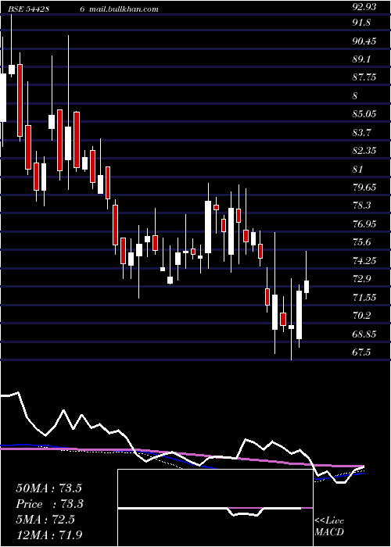Click the 82.35 price level label

coord(365,151)
